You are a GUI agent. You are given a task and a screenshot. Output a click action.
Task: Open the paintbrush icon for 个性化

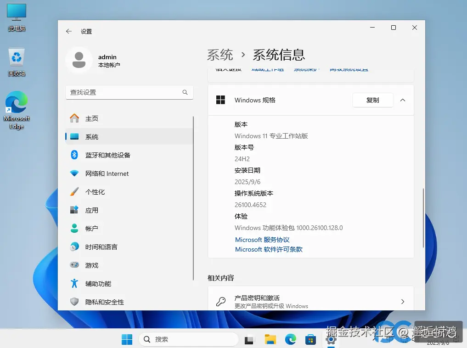click(x=74, y=192)
